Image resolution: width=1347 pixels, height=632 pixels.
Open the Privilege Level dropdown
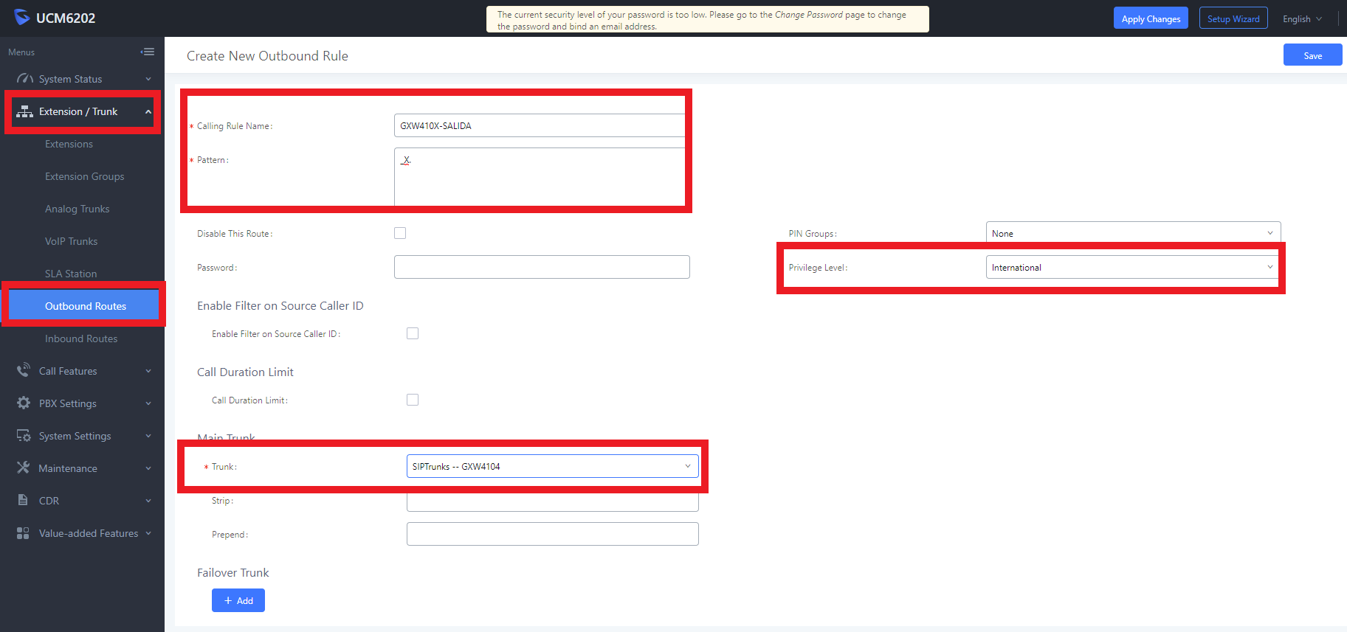click(1133, 267)
